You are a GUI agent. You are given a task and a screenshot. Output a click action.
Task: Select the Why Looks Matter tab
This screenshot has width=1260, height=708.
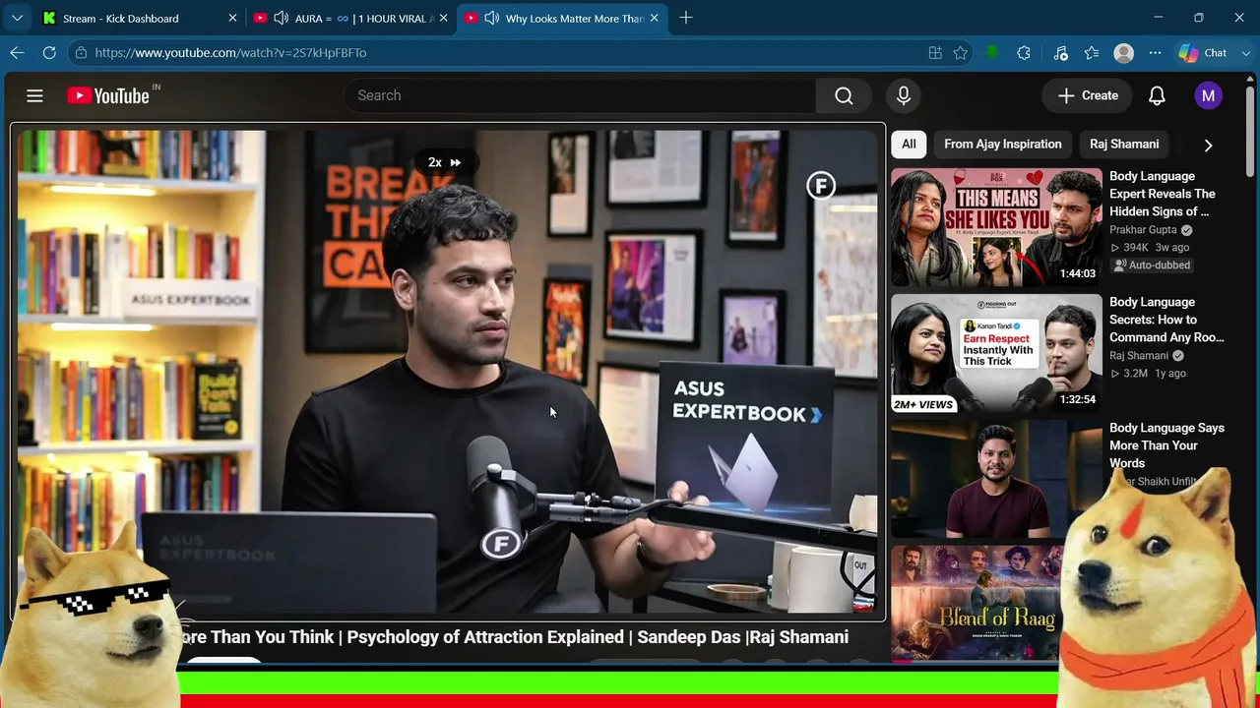click(561, 18)
